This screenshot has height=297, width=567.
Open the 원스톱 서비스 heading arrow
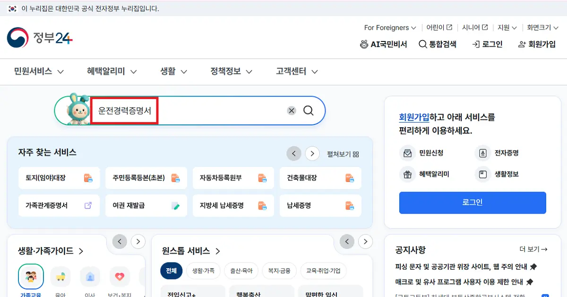pos(218,251)
